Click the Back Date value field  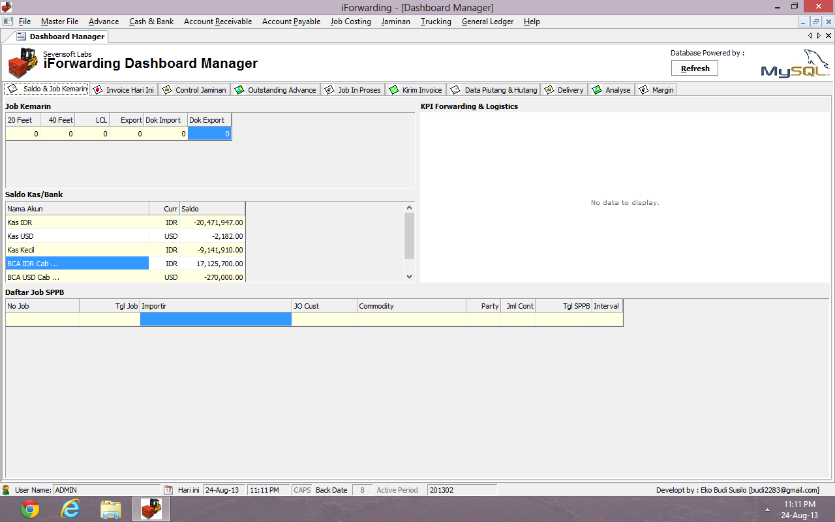tap(362, 489)
